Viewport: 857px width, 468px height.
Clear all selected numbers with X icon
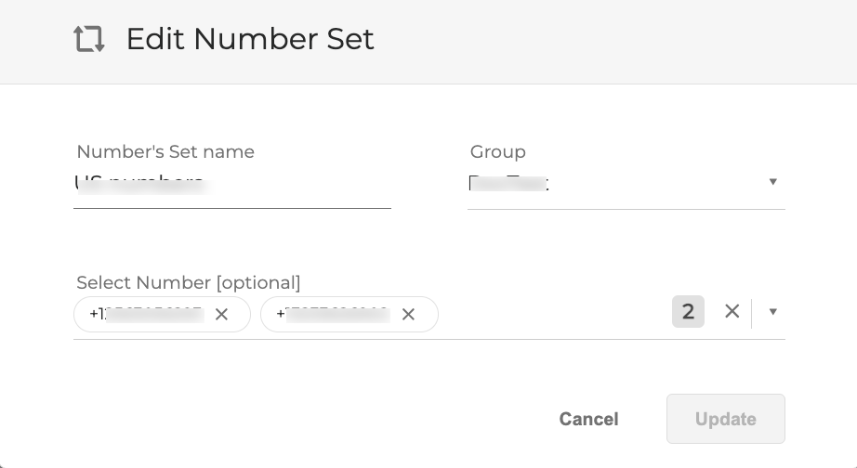coord(732,311)
